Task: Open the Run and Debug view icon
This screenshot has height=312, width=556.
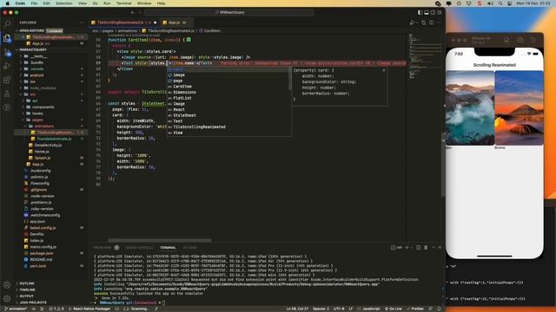Action: click(7, 66)
